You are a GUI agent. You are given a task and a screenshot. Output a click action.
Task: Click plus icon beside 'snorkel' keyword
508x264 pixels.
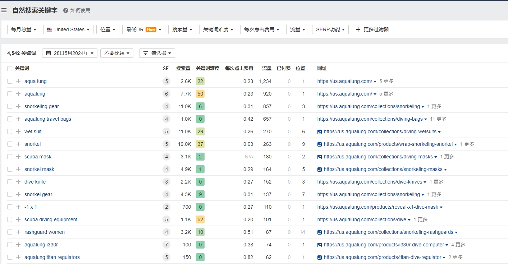pos(18,144)
